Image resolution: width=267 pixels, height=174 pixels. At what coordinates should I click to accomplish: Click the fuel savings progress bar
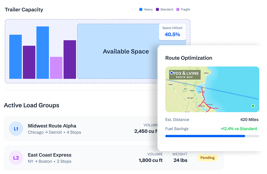(x=212, y=136)
